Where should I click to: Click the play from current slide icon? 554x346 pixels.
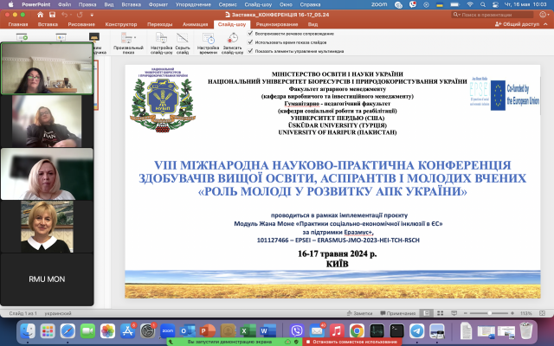pyautogui.click(x=61, y=36)
